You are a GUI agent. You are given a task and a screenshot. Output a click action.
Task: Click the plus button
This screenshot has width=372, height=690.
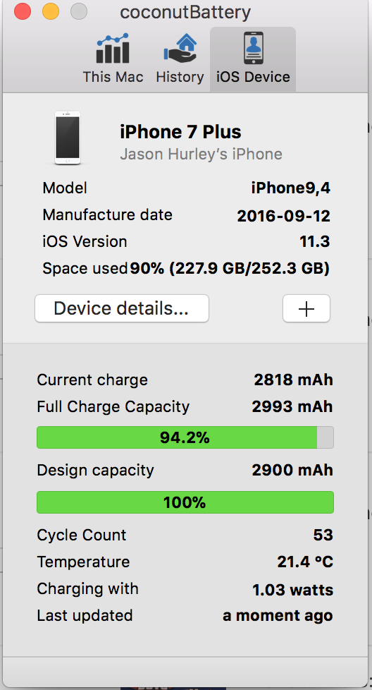tap(306, 308)
